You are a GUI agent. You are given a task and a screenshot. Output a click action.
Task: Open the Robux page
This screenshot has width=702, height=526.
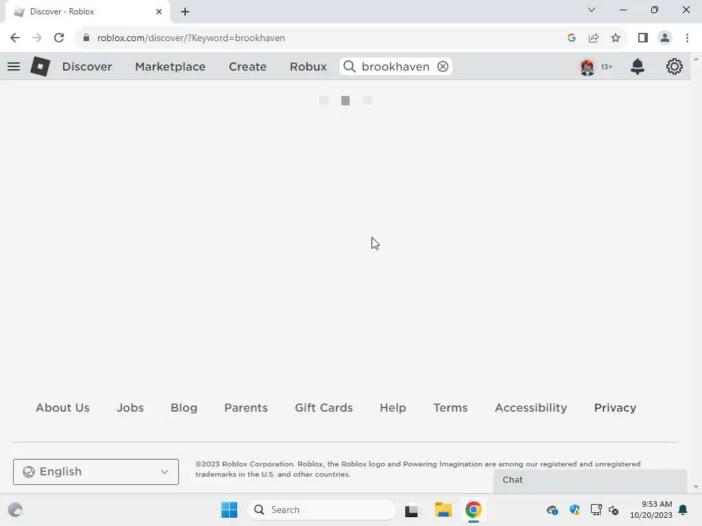[308, 66]
